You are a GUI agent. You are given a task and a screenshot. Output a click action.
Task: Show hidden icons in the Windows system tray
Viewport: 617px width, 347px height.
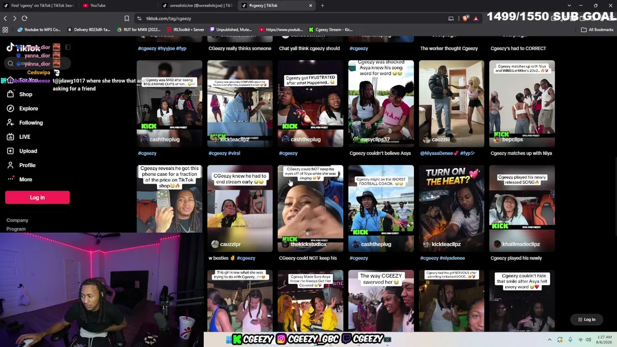coord(550,340)
